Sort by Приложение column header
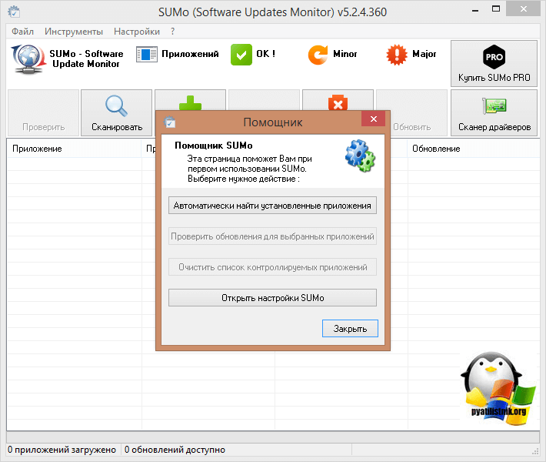 [x=74, y=149]
